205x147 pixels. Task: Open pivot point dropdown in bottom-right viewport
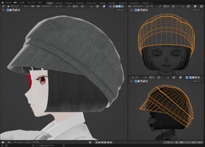pos(146,78)
